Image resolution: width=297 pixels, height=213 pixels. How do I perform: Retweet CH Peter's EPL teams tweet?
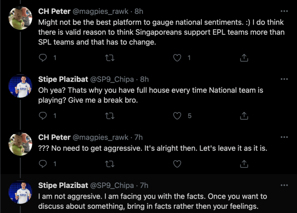point(110,58)
